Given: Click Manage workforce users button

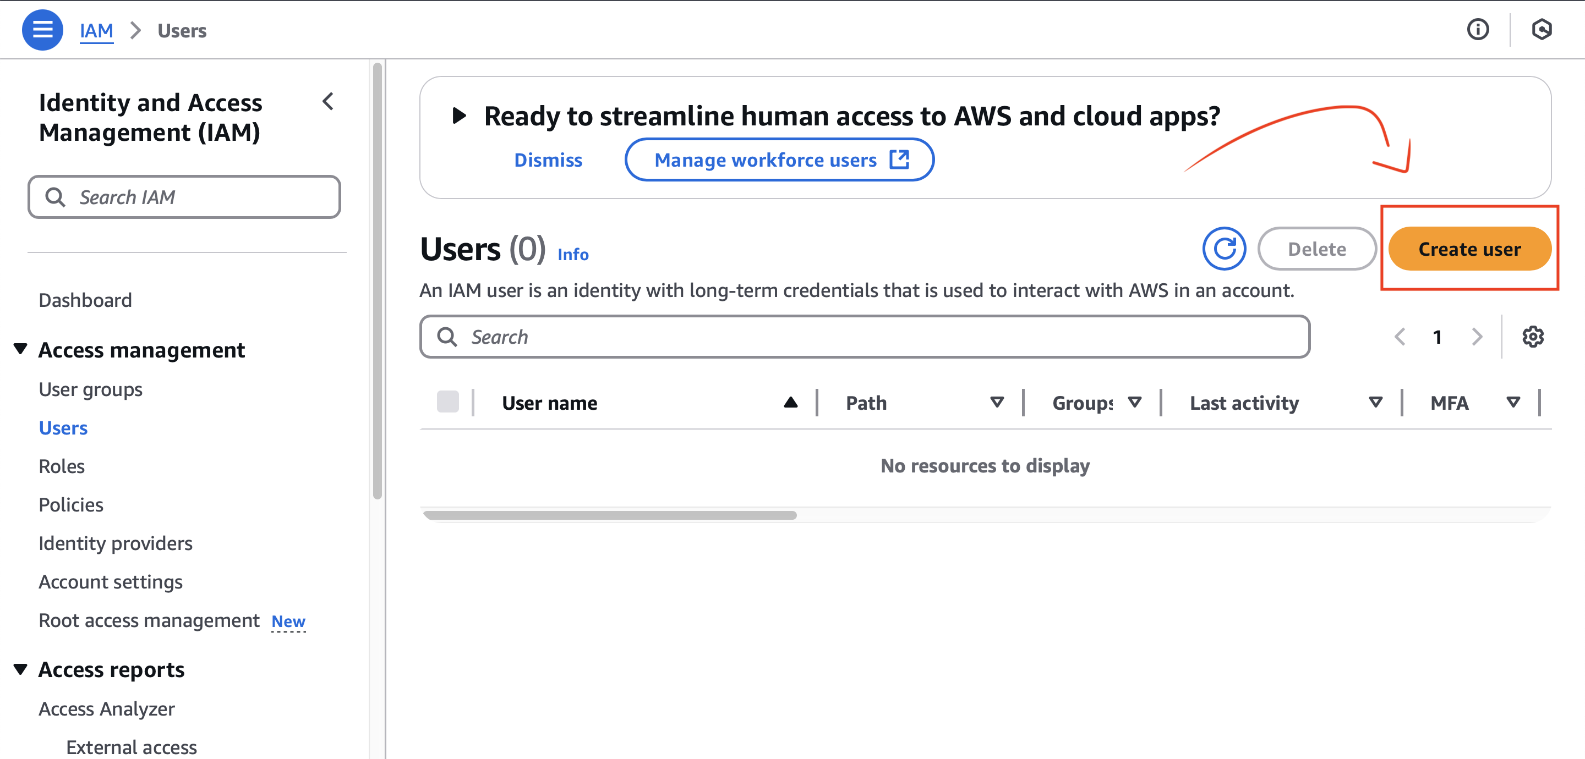Looking at the screenshot, I should 780,160.
